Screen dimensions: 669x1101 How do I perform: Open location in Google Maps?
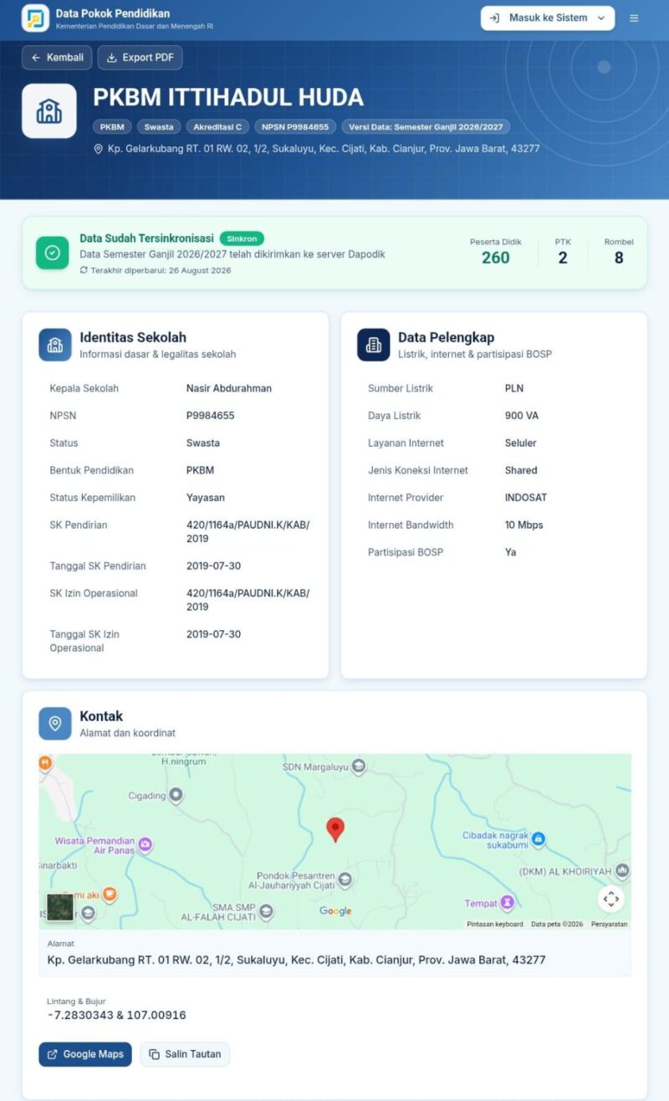(85, 1054)
